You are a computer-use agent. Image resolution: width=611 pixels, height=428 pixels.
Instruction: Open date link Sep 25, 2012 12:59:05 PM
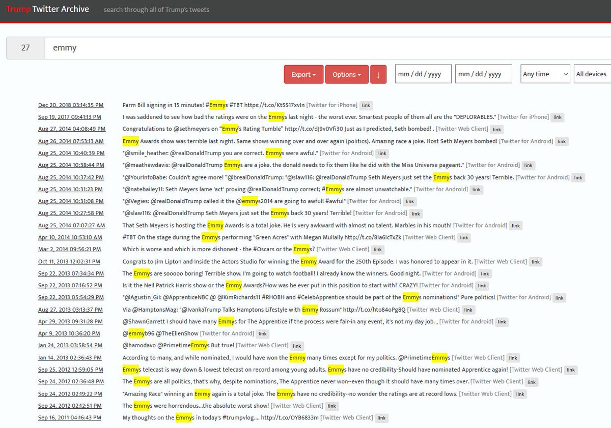pos(70,370)
